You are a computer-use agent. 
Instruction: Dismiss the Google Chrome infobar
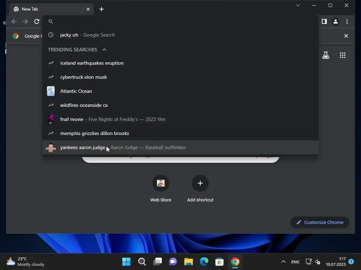[346, 36]
